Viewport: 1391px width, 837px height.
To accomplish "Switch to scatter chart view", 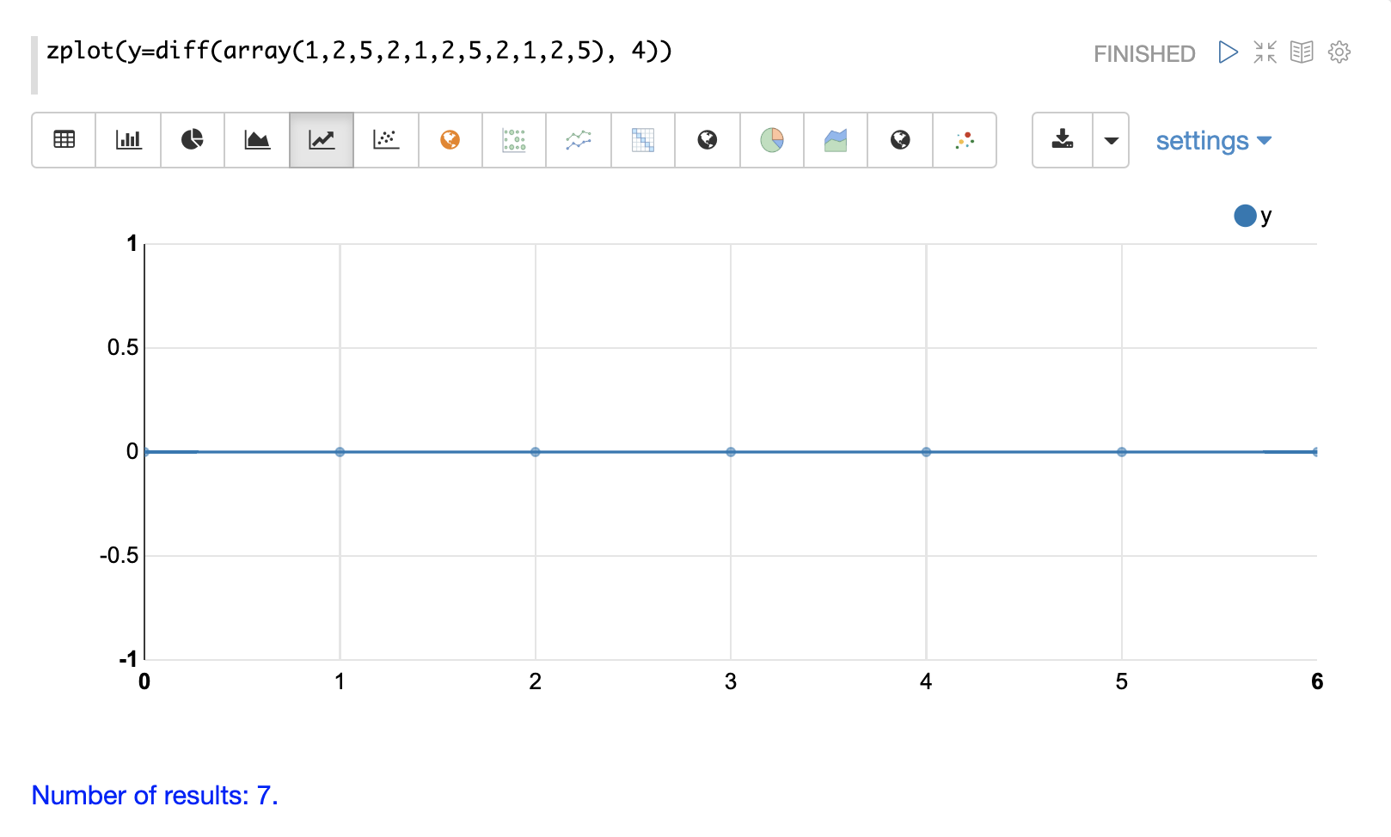I will [x=386, y=140].
